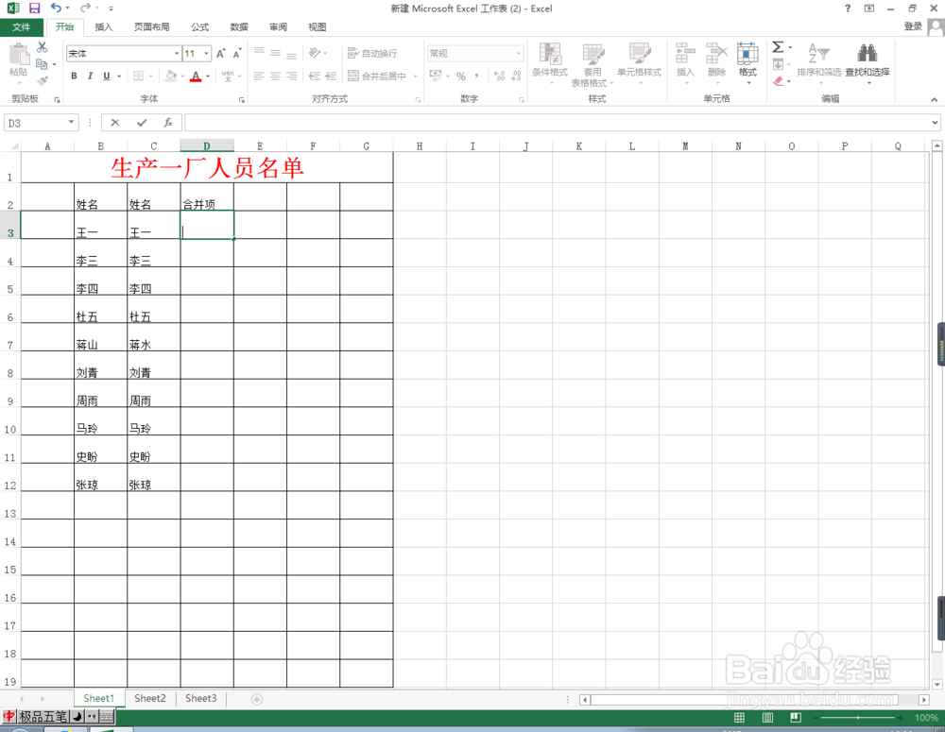Expand the formula bar
Screen dimensions: 945x732
pyautogui.click(x=935, y=122)
